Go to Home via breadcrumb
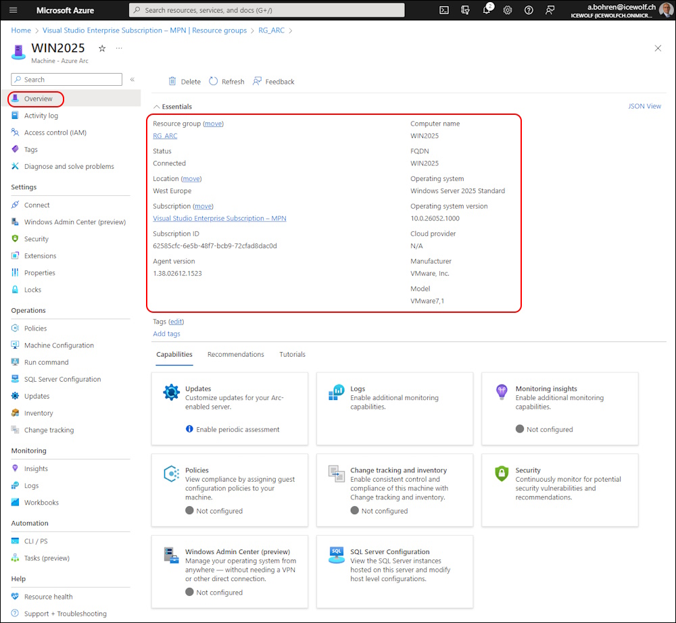 pyautogui.click(x=21, y=30)
